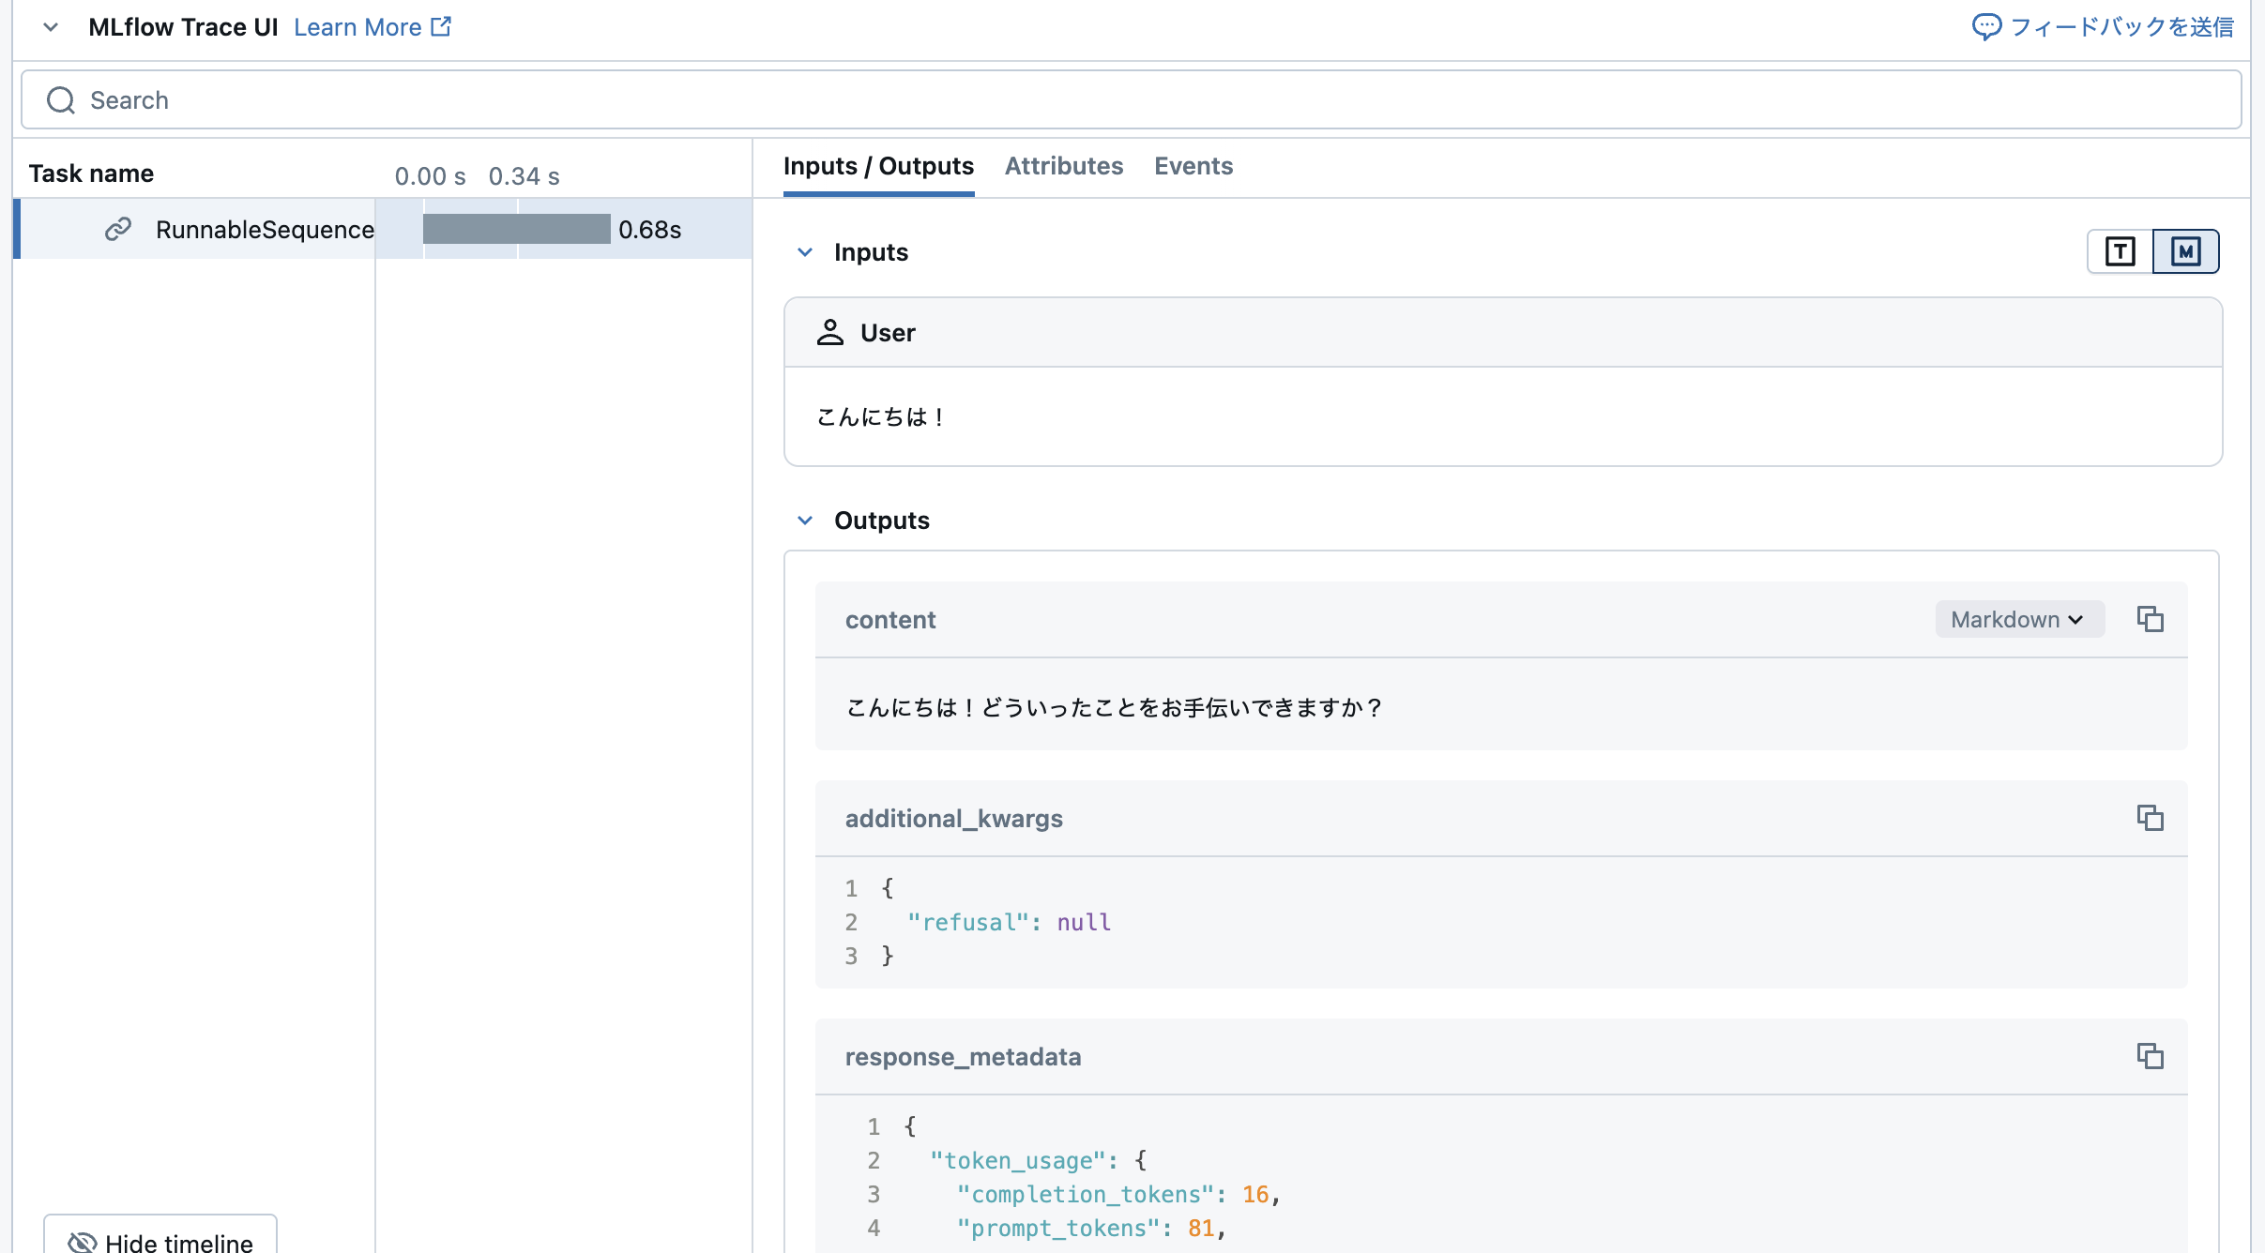
Task: Click the search magnifier icon
Action: click(x=60, y=99)
